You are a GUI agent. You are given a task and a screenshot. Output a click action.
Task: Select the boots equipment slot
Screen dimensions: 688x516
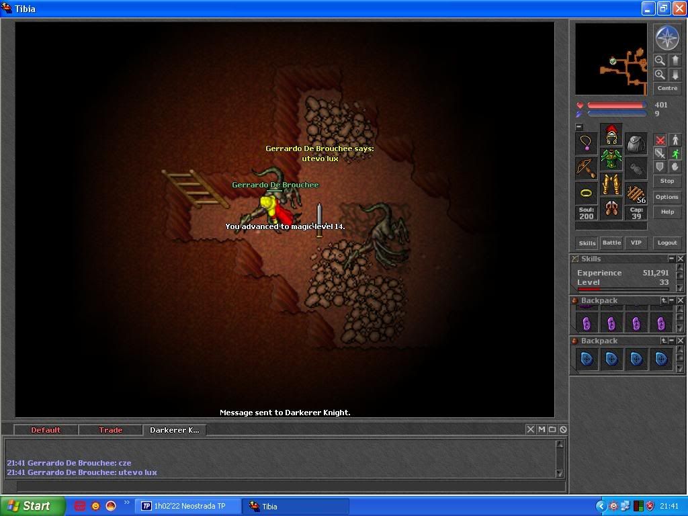(x=611, y=210)
